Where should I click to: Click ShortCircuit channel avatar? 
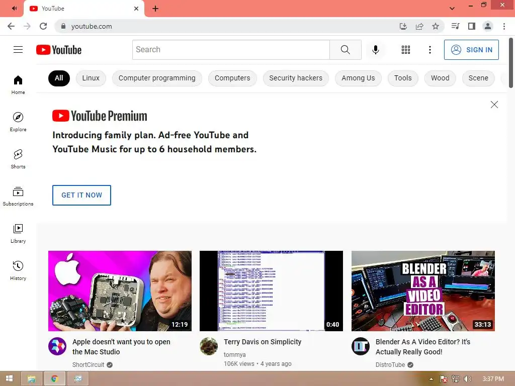[x=57, y=346]
